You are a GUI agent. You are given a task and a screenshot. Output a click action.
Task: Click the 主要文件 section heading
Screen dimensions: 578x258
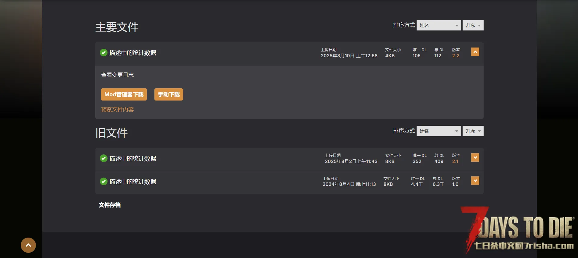pyautogui.click(x=117, y=27)
